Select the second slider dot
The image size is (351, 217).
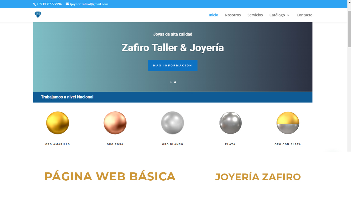pos(175,82)
